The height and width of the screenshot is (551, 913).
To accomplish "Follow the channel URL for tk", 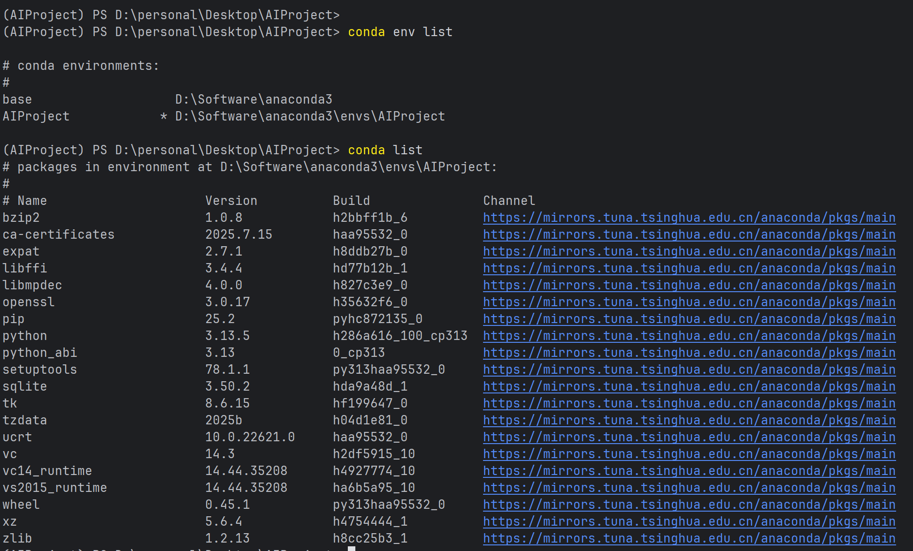I will tap(689, 403).
